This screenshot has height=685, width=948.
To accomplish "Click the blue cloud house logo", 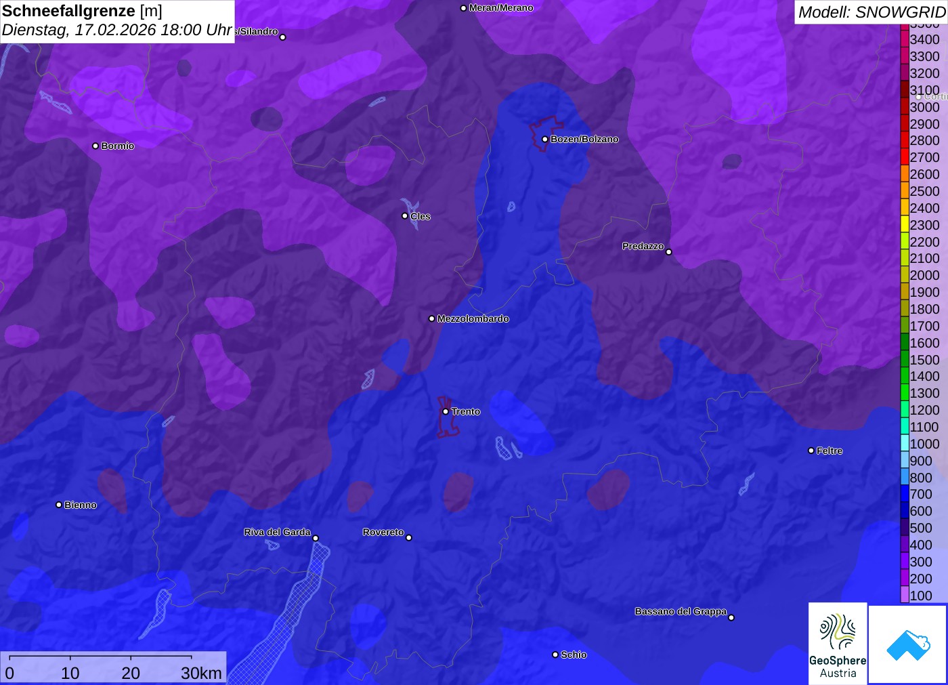I will [x=907, y=644].
